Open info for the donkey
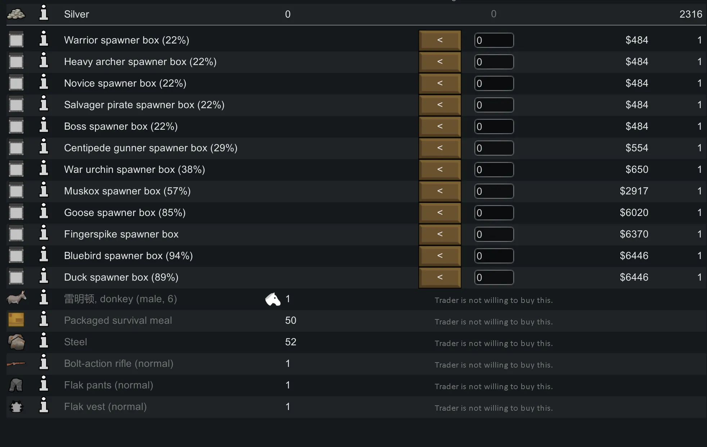 pos(44,299)
